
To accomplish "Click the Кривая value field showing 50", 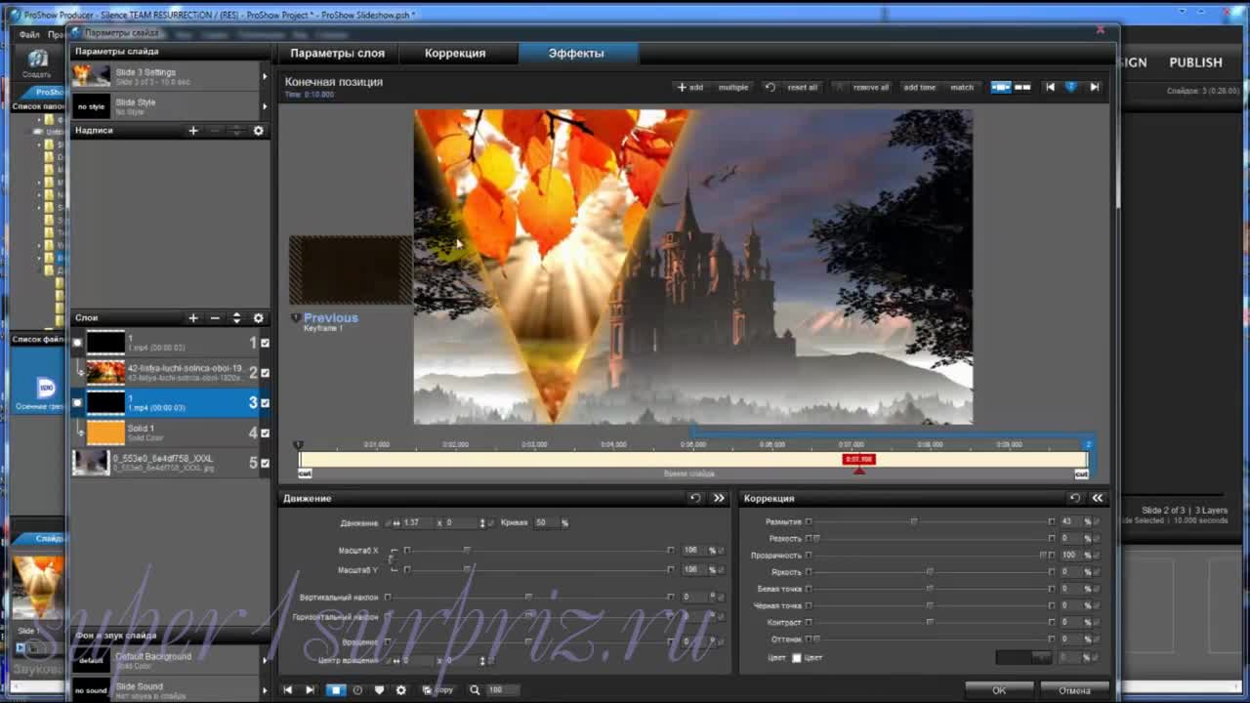I will pyautogui.click(x=545, y=522).
